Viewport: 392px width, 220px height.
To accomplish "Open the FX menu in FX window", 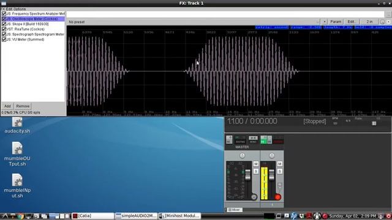I will tap(3, 9).
